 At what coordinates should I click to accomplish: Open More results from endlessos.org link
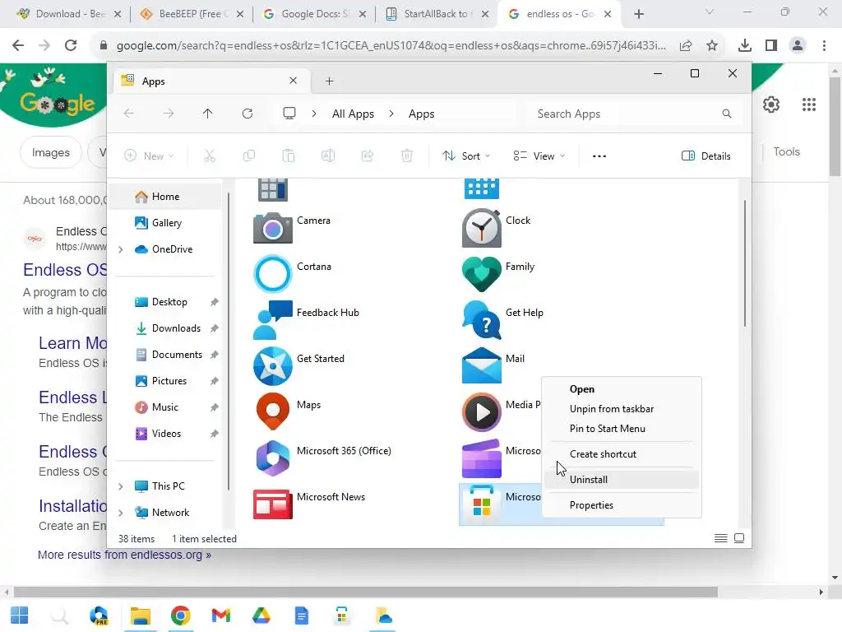(124, 555)
